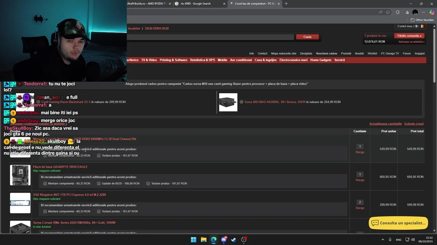Check Testare produs for Kingston NV3 SSD
The height and width of the screenshot is (245, 437).
(x=99, y=211)
